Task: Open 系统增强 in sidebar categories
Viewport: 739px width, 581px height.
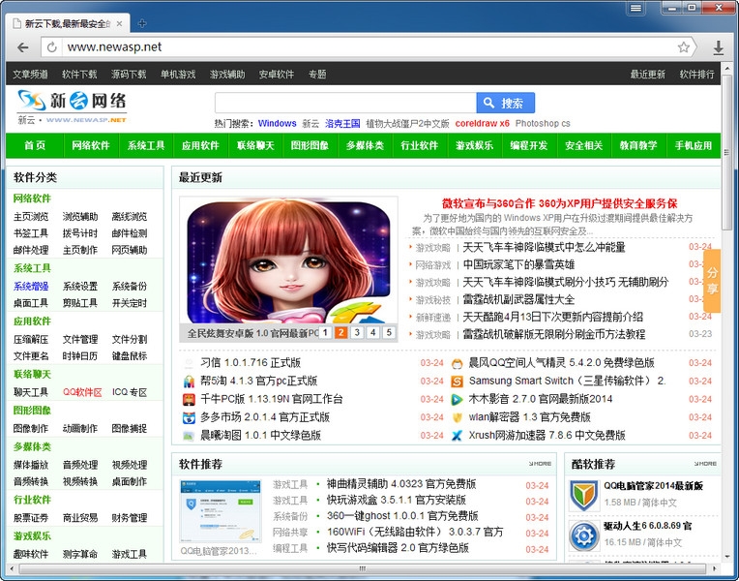Action: click(31, 286)
